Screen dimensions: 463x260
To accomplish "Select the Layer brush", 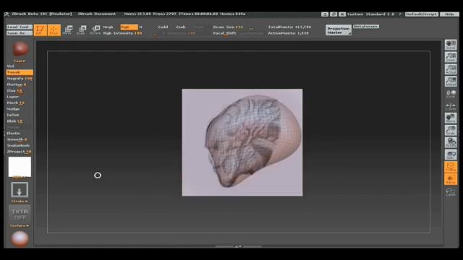I will pos(13,97).
